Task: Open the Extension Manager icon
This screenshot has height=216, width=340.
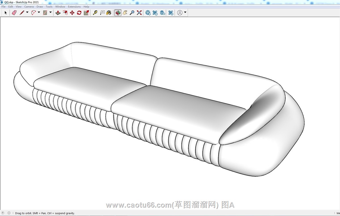Action: 171,13
